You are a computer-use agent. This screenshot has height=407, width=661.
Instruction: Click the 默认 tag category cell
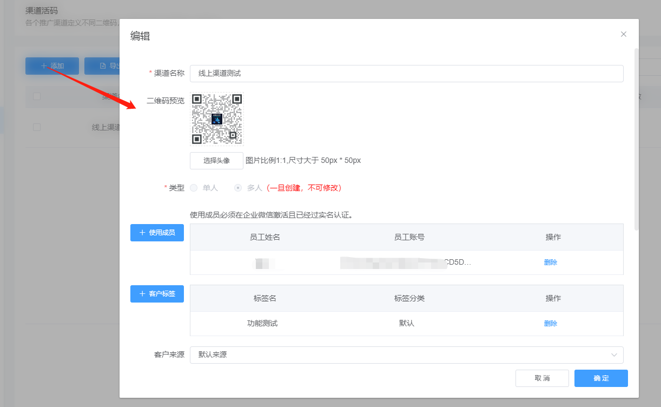pyautogui.click(x=407, y=324)
